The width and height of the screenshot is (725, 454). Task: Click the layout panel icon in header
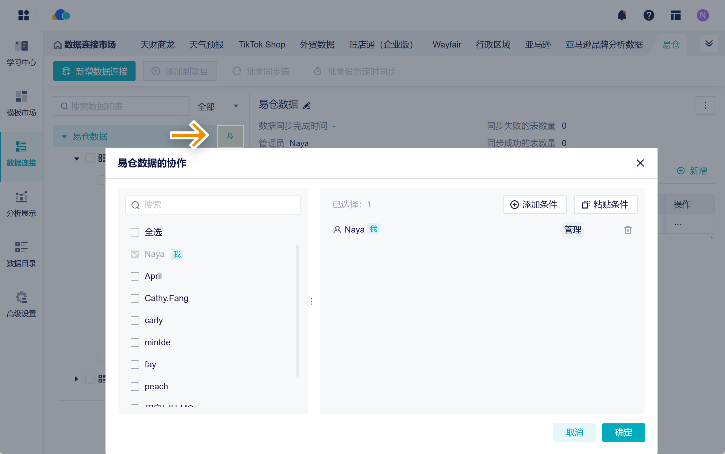point(676,15)
